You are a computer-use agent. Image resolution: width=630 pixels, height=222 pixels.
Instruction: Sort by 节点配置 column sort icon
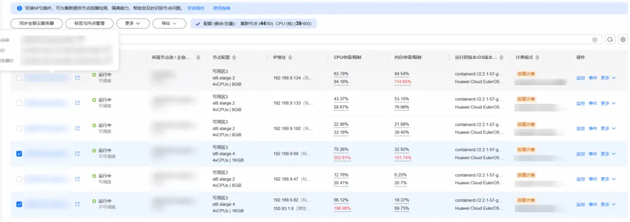235,58
